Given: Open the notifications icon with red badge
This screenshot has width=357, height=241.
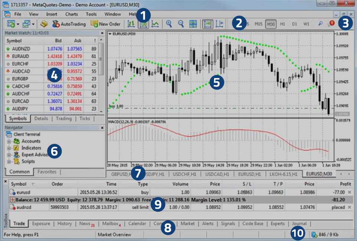Looking at the screenshot, I should coord(331,23).
